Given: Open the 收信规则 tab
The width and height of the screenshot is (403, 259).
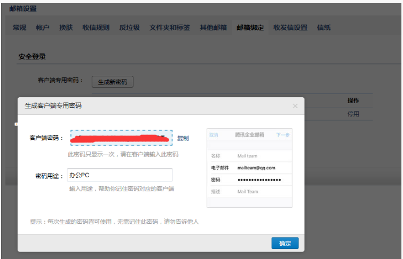Looking at the screenshot, I should [x=96, y=28].
